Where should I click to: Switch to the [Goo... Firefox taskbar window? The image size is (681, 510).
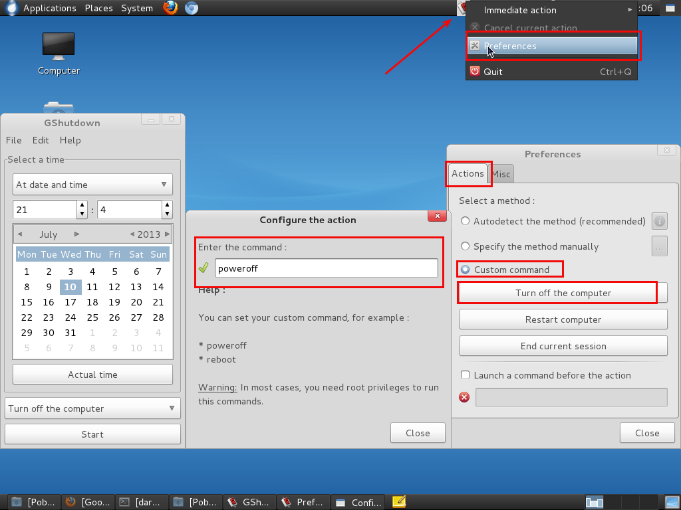tap(88, 502)
